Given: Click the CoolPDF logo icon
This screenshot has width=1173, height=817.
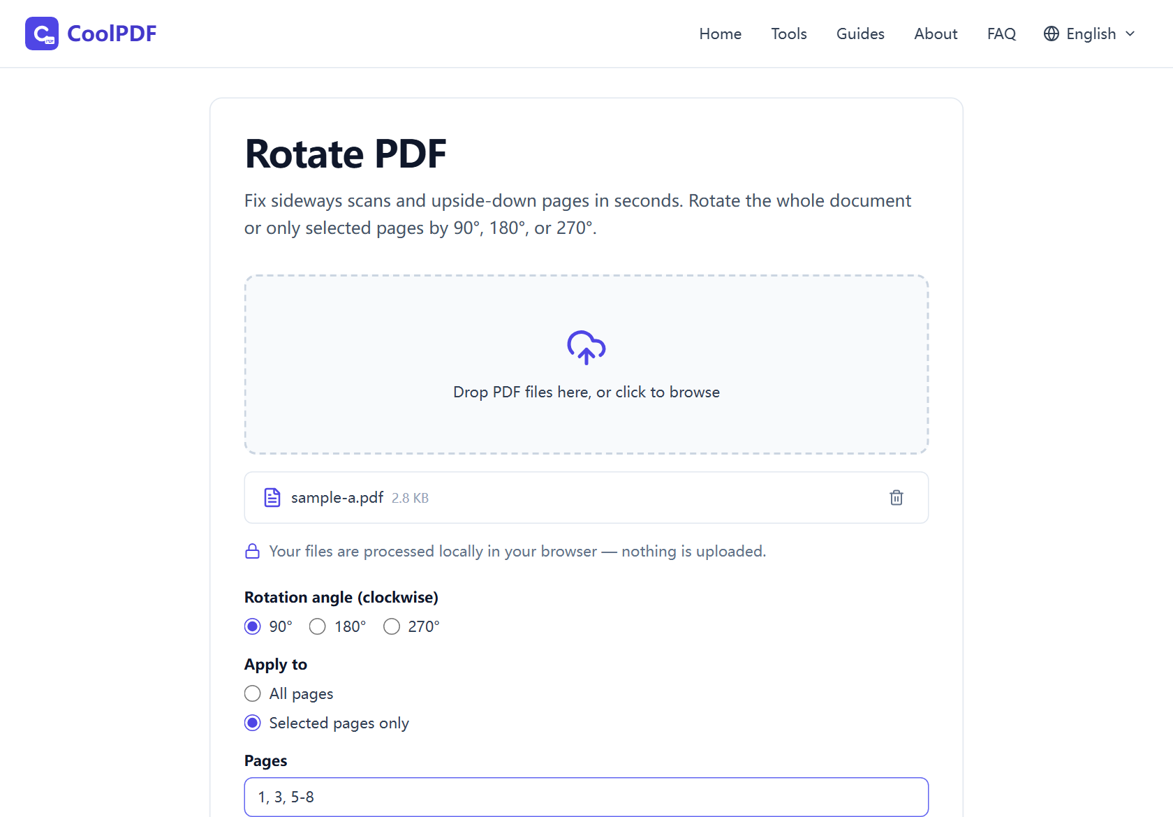Looking at the screenshot, I should click(42, 34).
